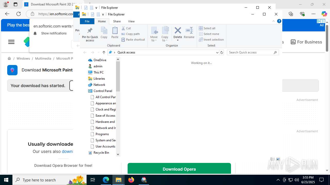Click Paste shortcut in ribbon

coord(133,40)
